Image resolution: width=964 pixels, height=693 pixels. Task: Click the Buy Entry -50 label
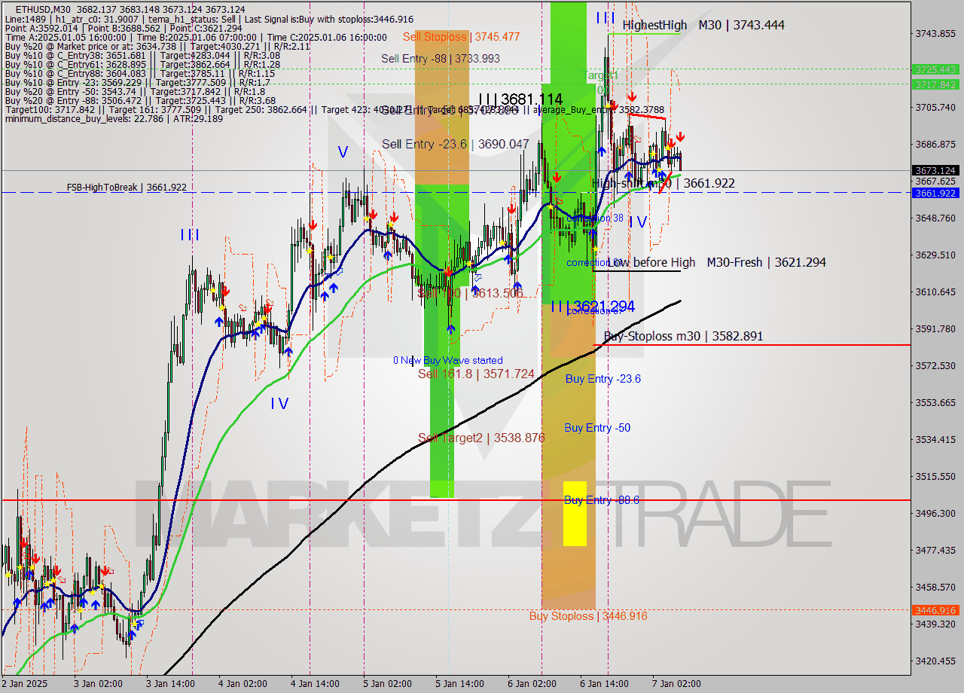pos(597,428)
